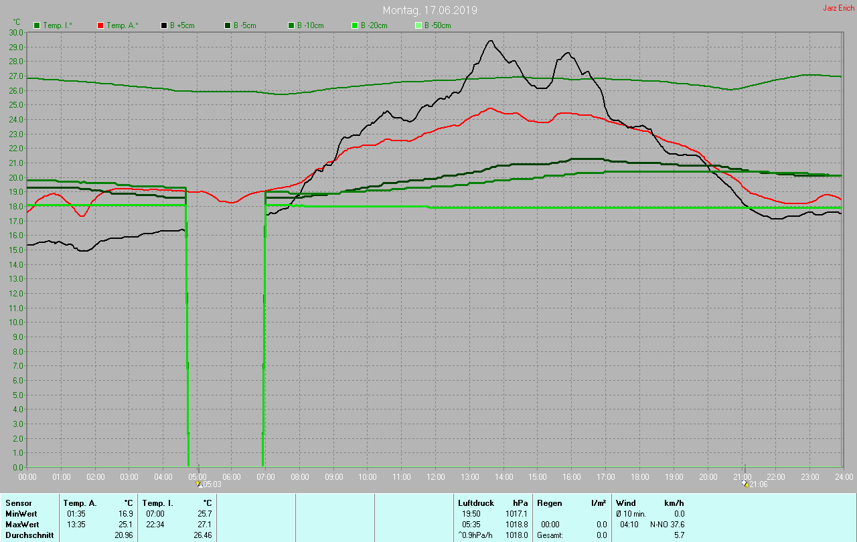The image size is (857, 542).
Task: Click the red Temp. A.* legend swatch
Action: tap(100, 25)
